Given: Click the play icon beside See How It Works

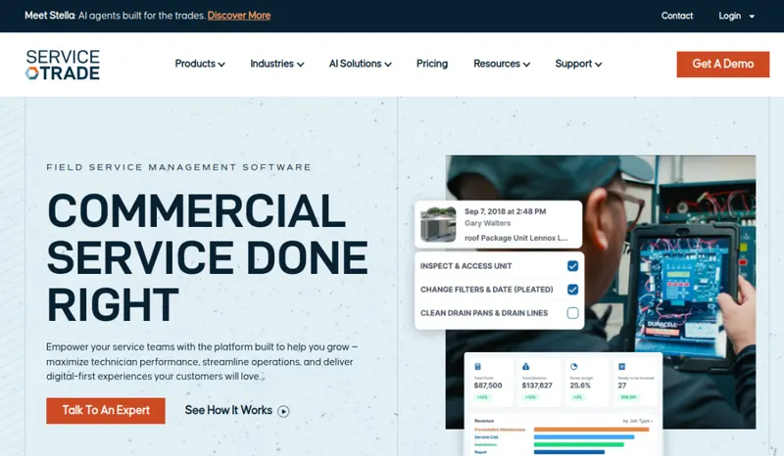Looking at the screenshot, I should pos(283,411).
